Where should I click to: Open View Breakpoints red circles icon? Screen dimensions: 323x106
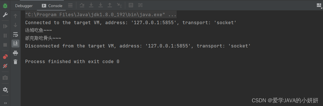pos(5,57)
